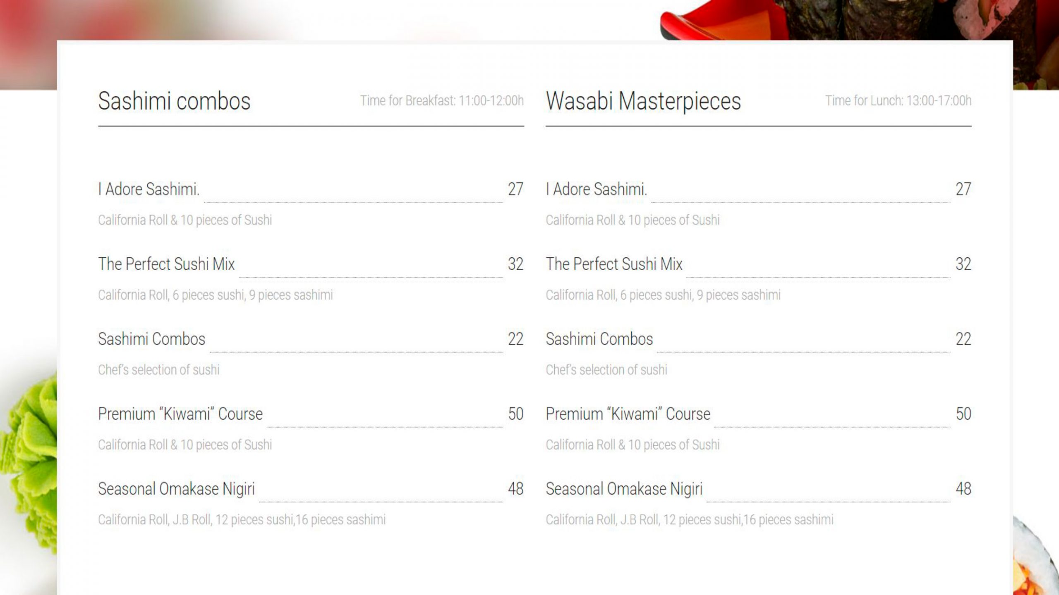Choose "The Perfect Sushi Mix" under Wasabi Masterpieces
Screen dimensions: 1059x595
[614, 264]
